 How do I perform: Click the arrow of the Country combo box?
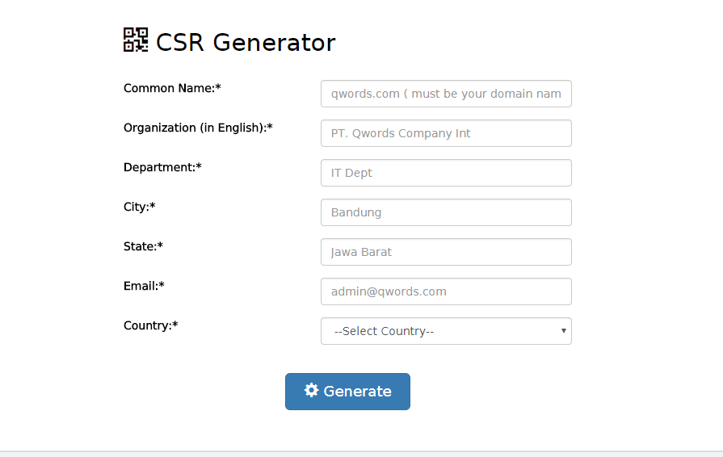563,331
